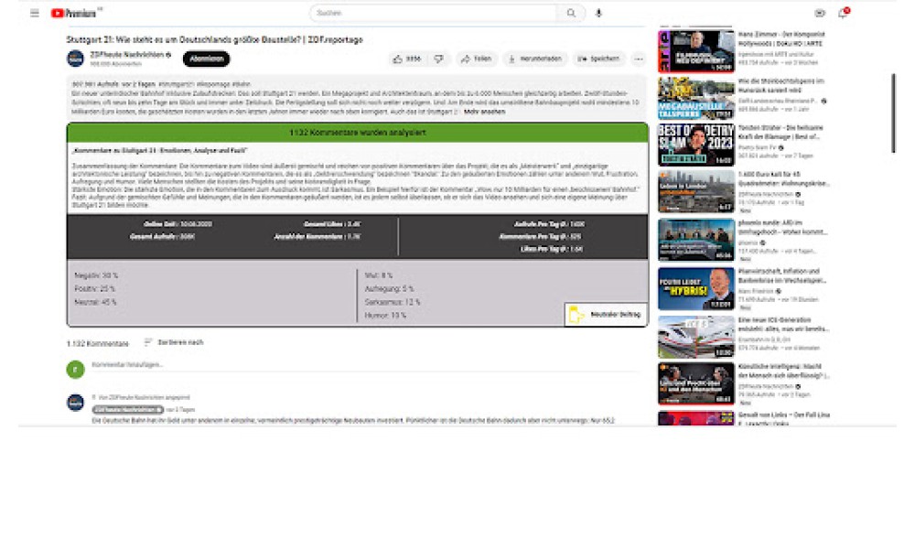The image size is (915, 549).
Task: Open 'Hans Zimmer – Der Komponist' video title
Action: (781, 39)
